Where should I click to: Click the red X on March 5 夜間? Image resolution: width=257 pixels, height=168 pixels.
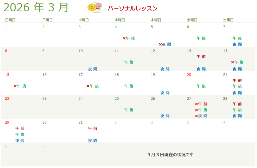point(160,44)
